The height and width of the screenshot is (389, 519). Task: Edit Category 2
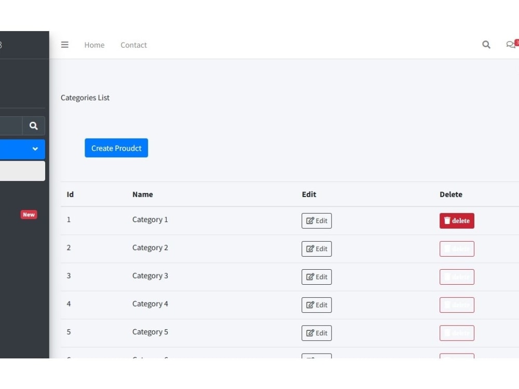pyautogui.click(x=317, y=249)
